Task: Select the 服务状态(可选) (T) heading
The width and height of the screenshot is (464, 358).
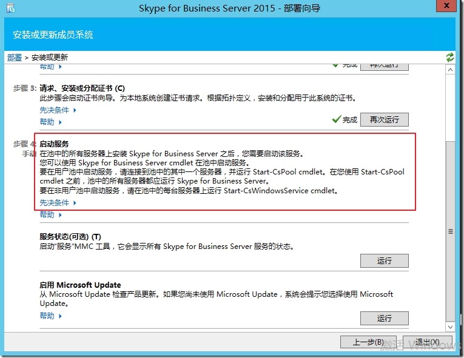Action: coord(70,237)
